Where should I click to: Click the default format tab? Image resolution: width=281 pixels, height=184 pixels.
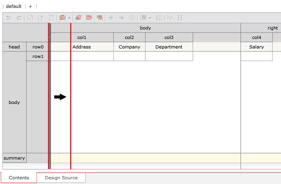(14, 6)
